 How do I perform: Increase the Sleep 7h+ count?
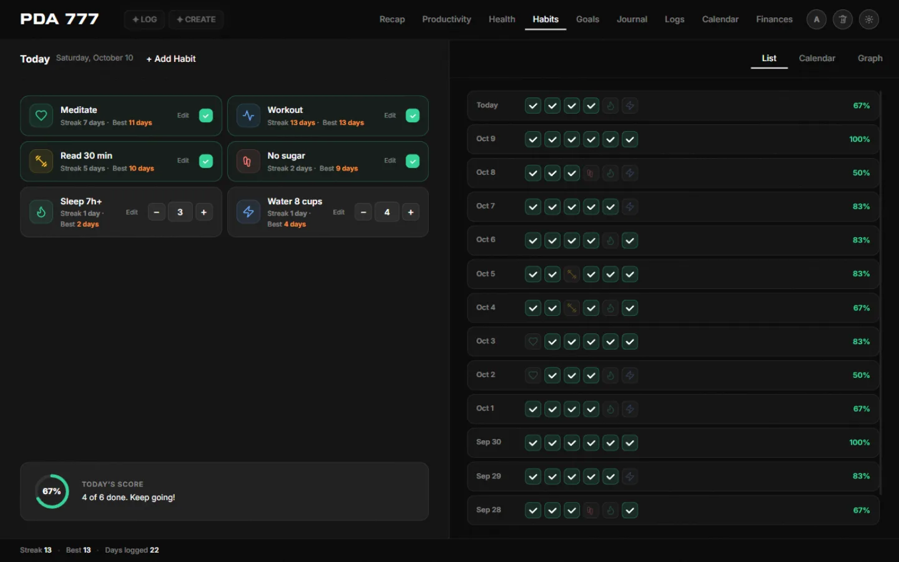pyautogui.click(x=204, y=212)
